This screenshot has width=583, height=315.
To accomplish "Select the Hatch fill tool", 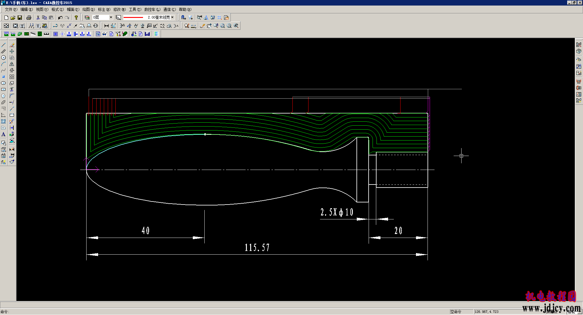I will click(x=4, y=121).
